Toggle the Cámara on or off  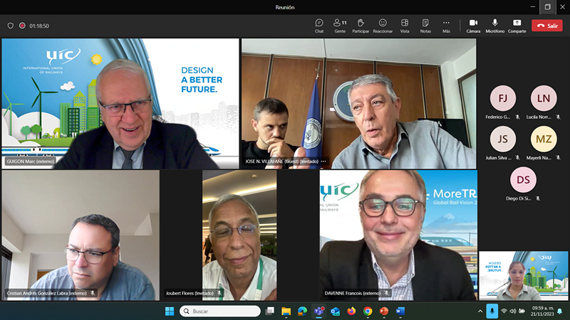[x=473, y=26]
